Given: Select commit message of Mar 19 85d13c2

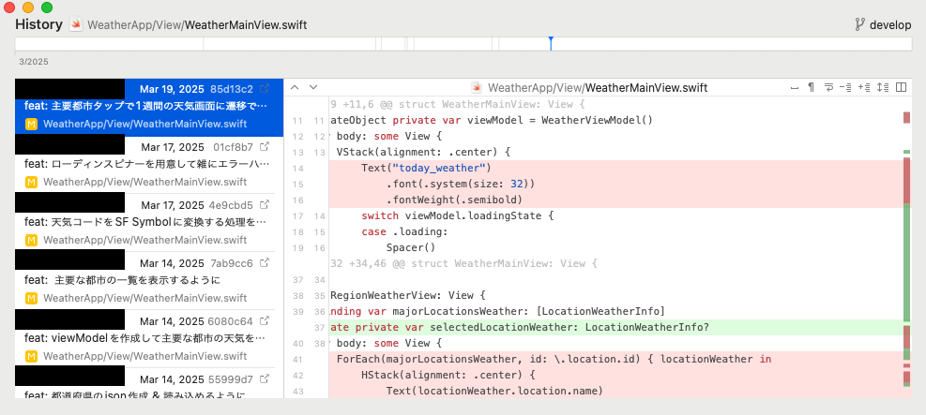Looking at the screenshot, I should (x=145, y=106).
